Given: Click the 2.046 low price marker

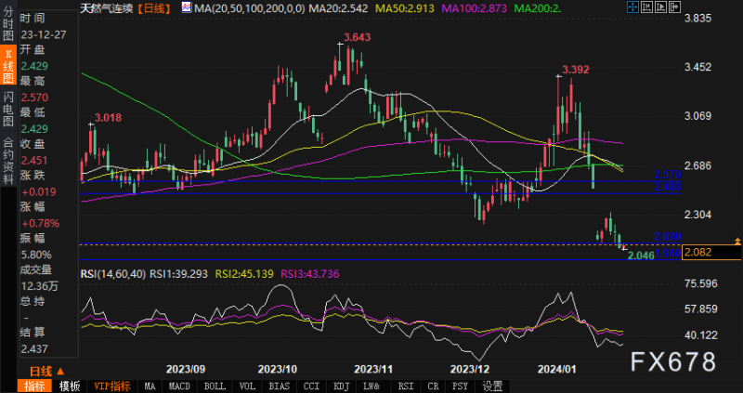Looking at the screenshot, I should coord(641,256).
